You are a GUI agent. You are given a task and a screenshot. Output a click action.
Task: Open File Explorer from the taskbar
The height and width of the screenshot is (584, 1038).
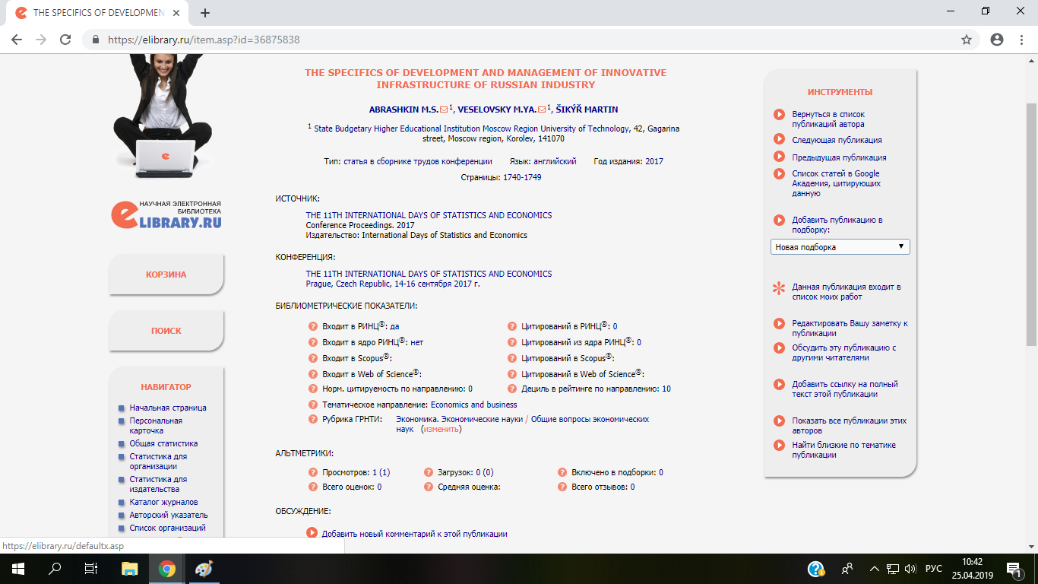130,569
